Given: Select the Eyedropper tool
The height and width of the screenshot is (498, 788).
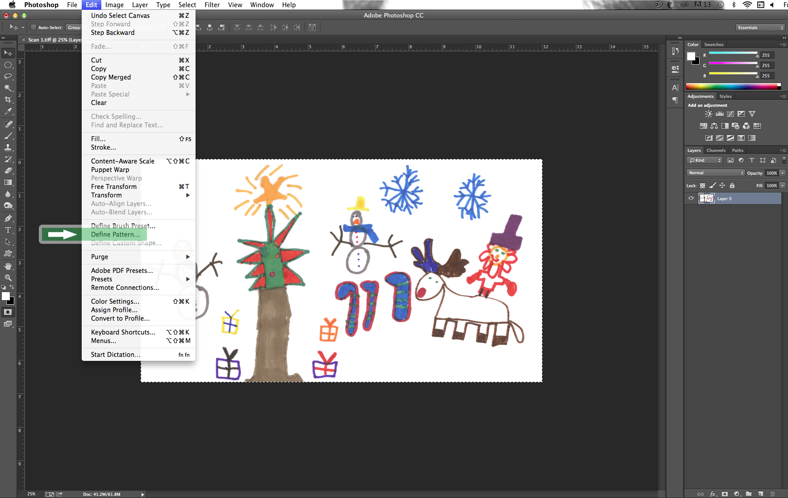Looking at the screenshot, I should [x=8, y=111].
